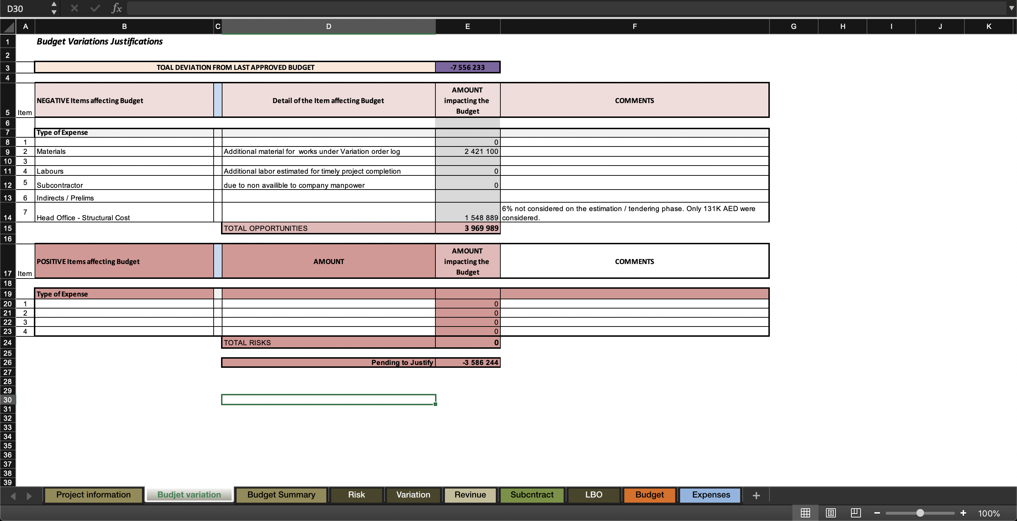Open the Subcntract sheet tab
This screenshot has width=1017, height=521.
coord(531,495)
